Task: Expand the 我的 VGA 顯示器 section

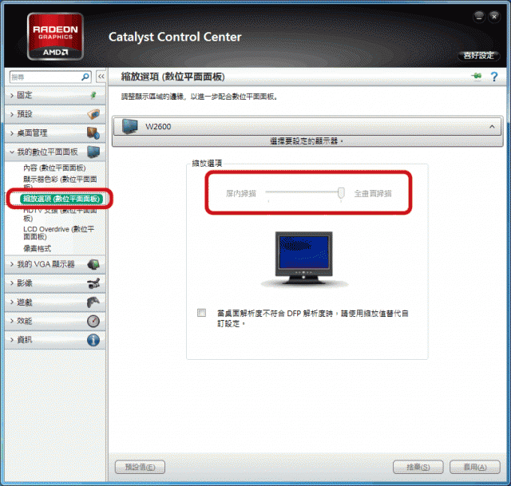Action: click(x=55, y=264)
